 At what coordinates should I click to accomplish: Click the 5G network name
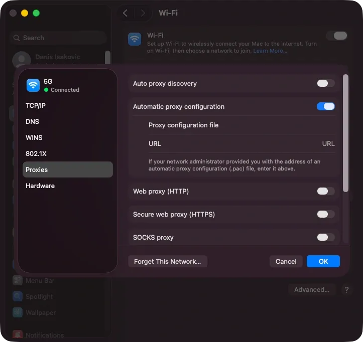coord(48,81)
